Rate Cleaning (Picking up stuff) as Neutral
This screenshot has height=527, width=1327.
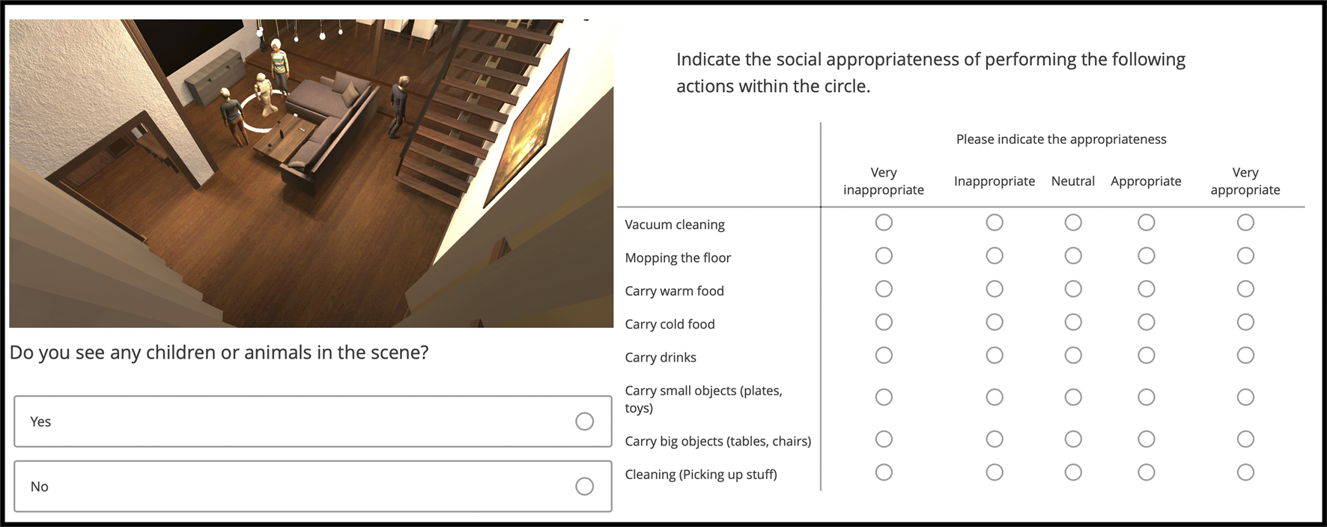point(1073,472)
